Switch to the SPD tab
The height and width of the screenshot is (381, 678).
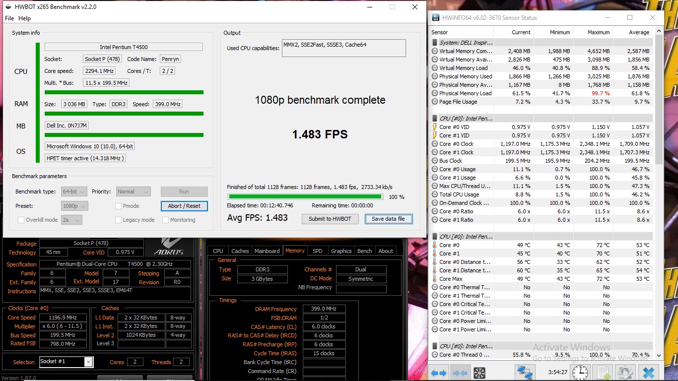(318, 251)
